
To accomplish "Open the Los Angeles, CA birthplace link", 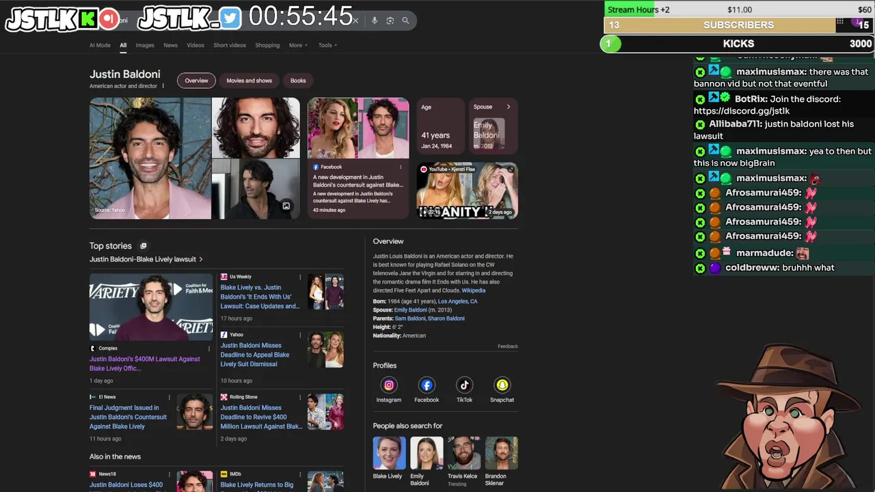I will pos(457,301).
